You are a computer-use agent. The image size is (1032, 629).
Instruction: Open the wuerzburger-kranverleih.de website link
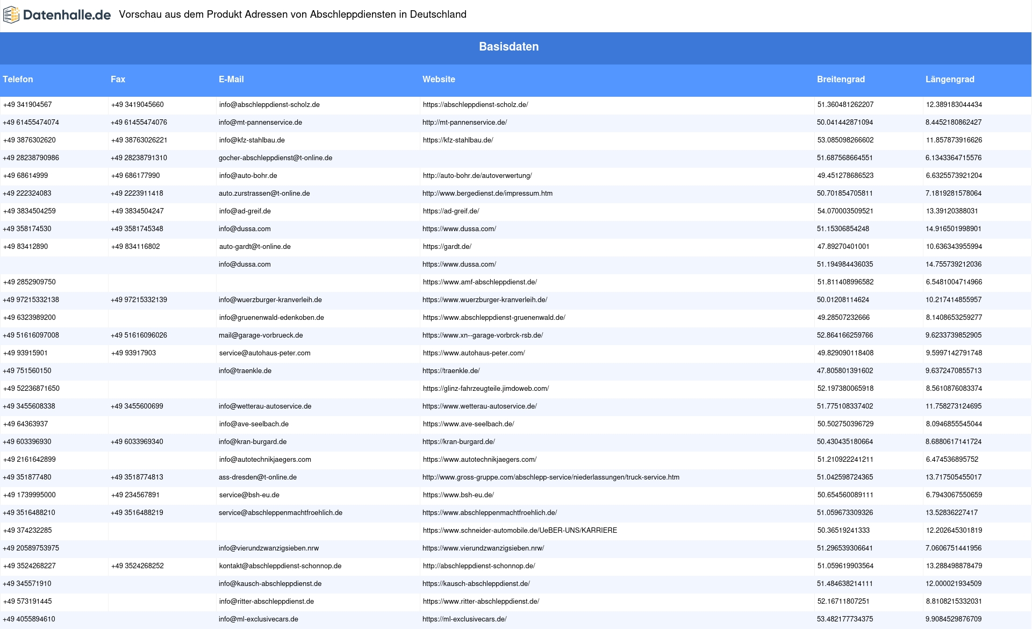[485, 300]
